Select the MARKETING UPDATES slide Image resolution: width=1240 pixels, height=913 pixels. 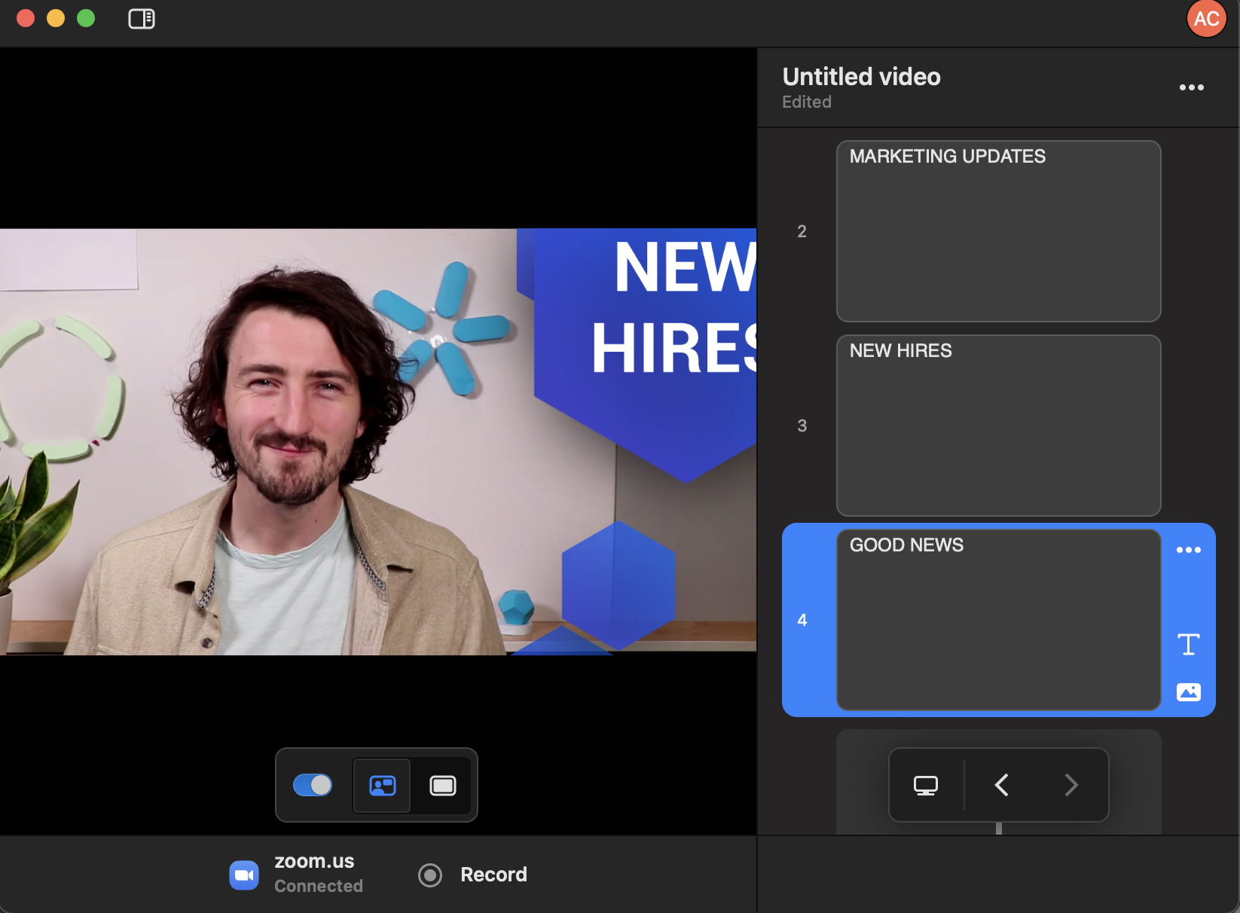tap(998, 231)
